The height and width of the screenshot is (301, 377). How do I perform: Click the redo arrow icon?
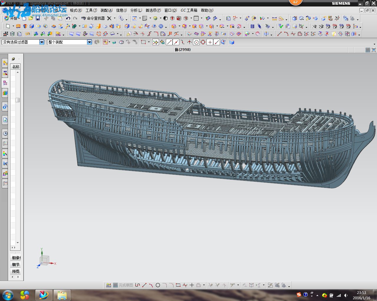pos(75,18)
